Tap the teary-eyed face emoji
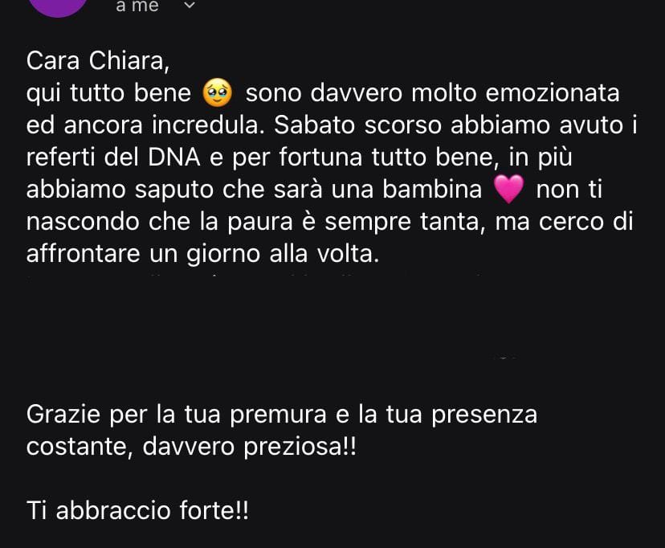This screenshot has width=665, height=548. tap(218, 92)
